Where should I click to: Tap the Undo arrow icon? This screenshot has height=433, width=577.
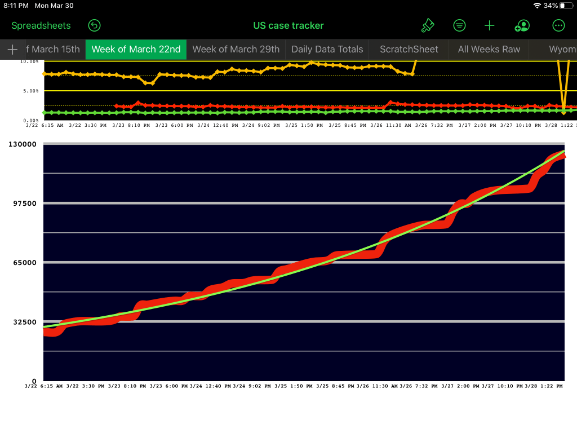(94, 25)
